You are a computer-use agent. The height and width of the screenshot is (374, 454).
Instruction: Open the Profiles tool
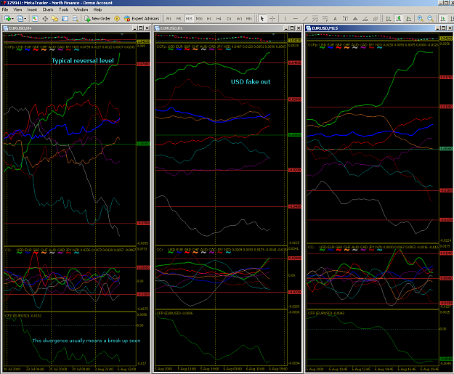pyautogui.click(x=20, y=19)
